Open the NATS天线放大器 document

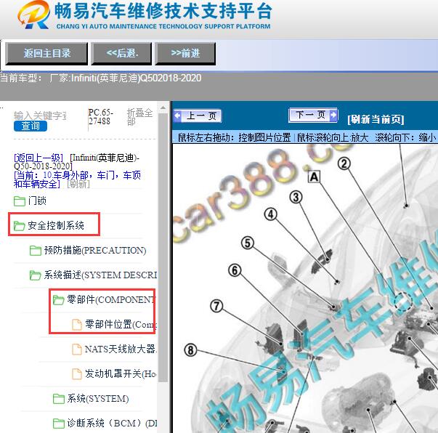pyautogui.click(x=121, y=349)
